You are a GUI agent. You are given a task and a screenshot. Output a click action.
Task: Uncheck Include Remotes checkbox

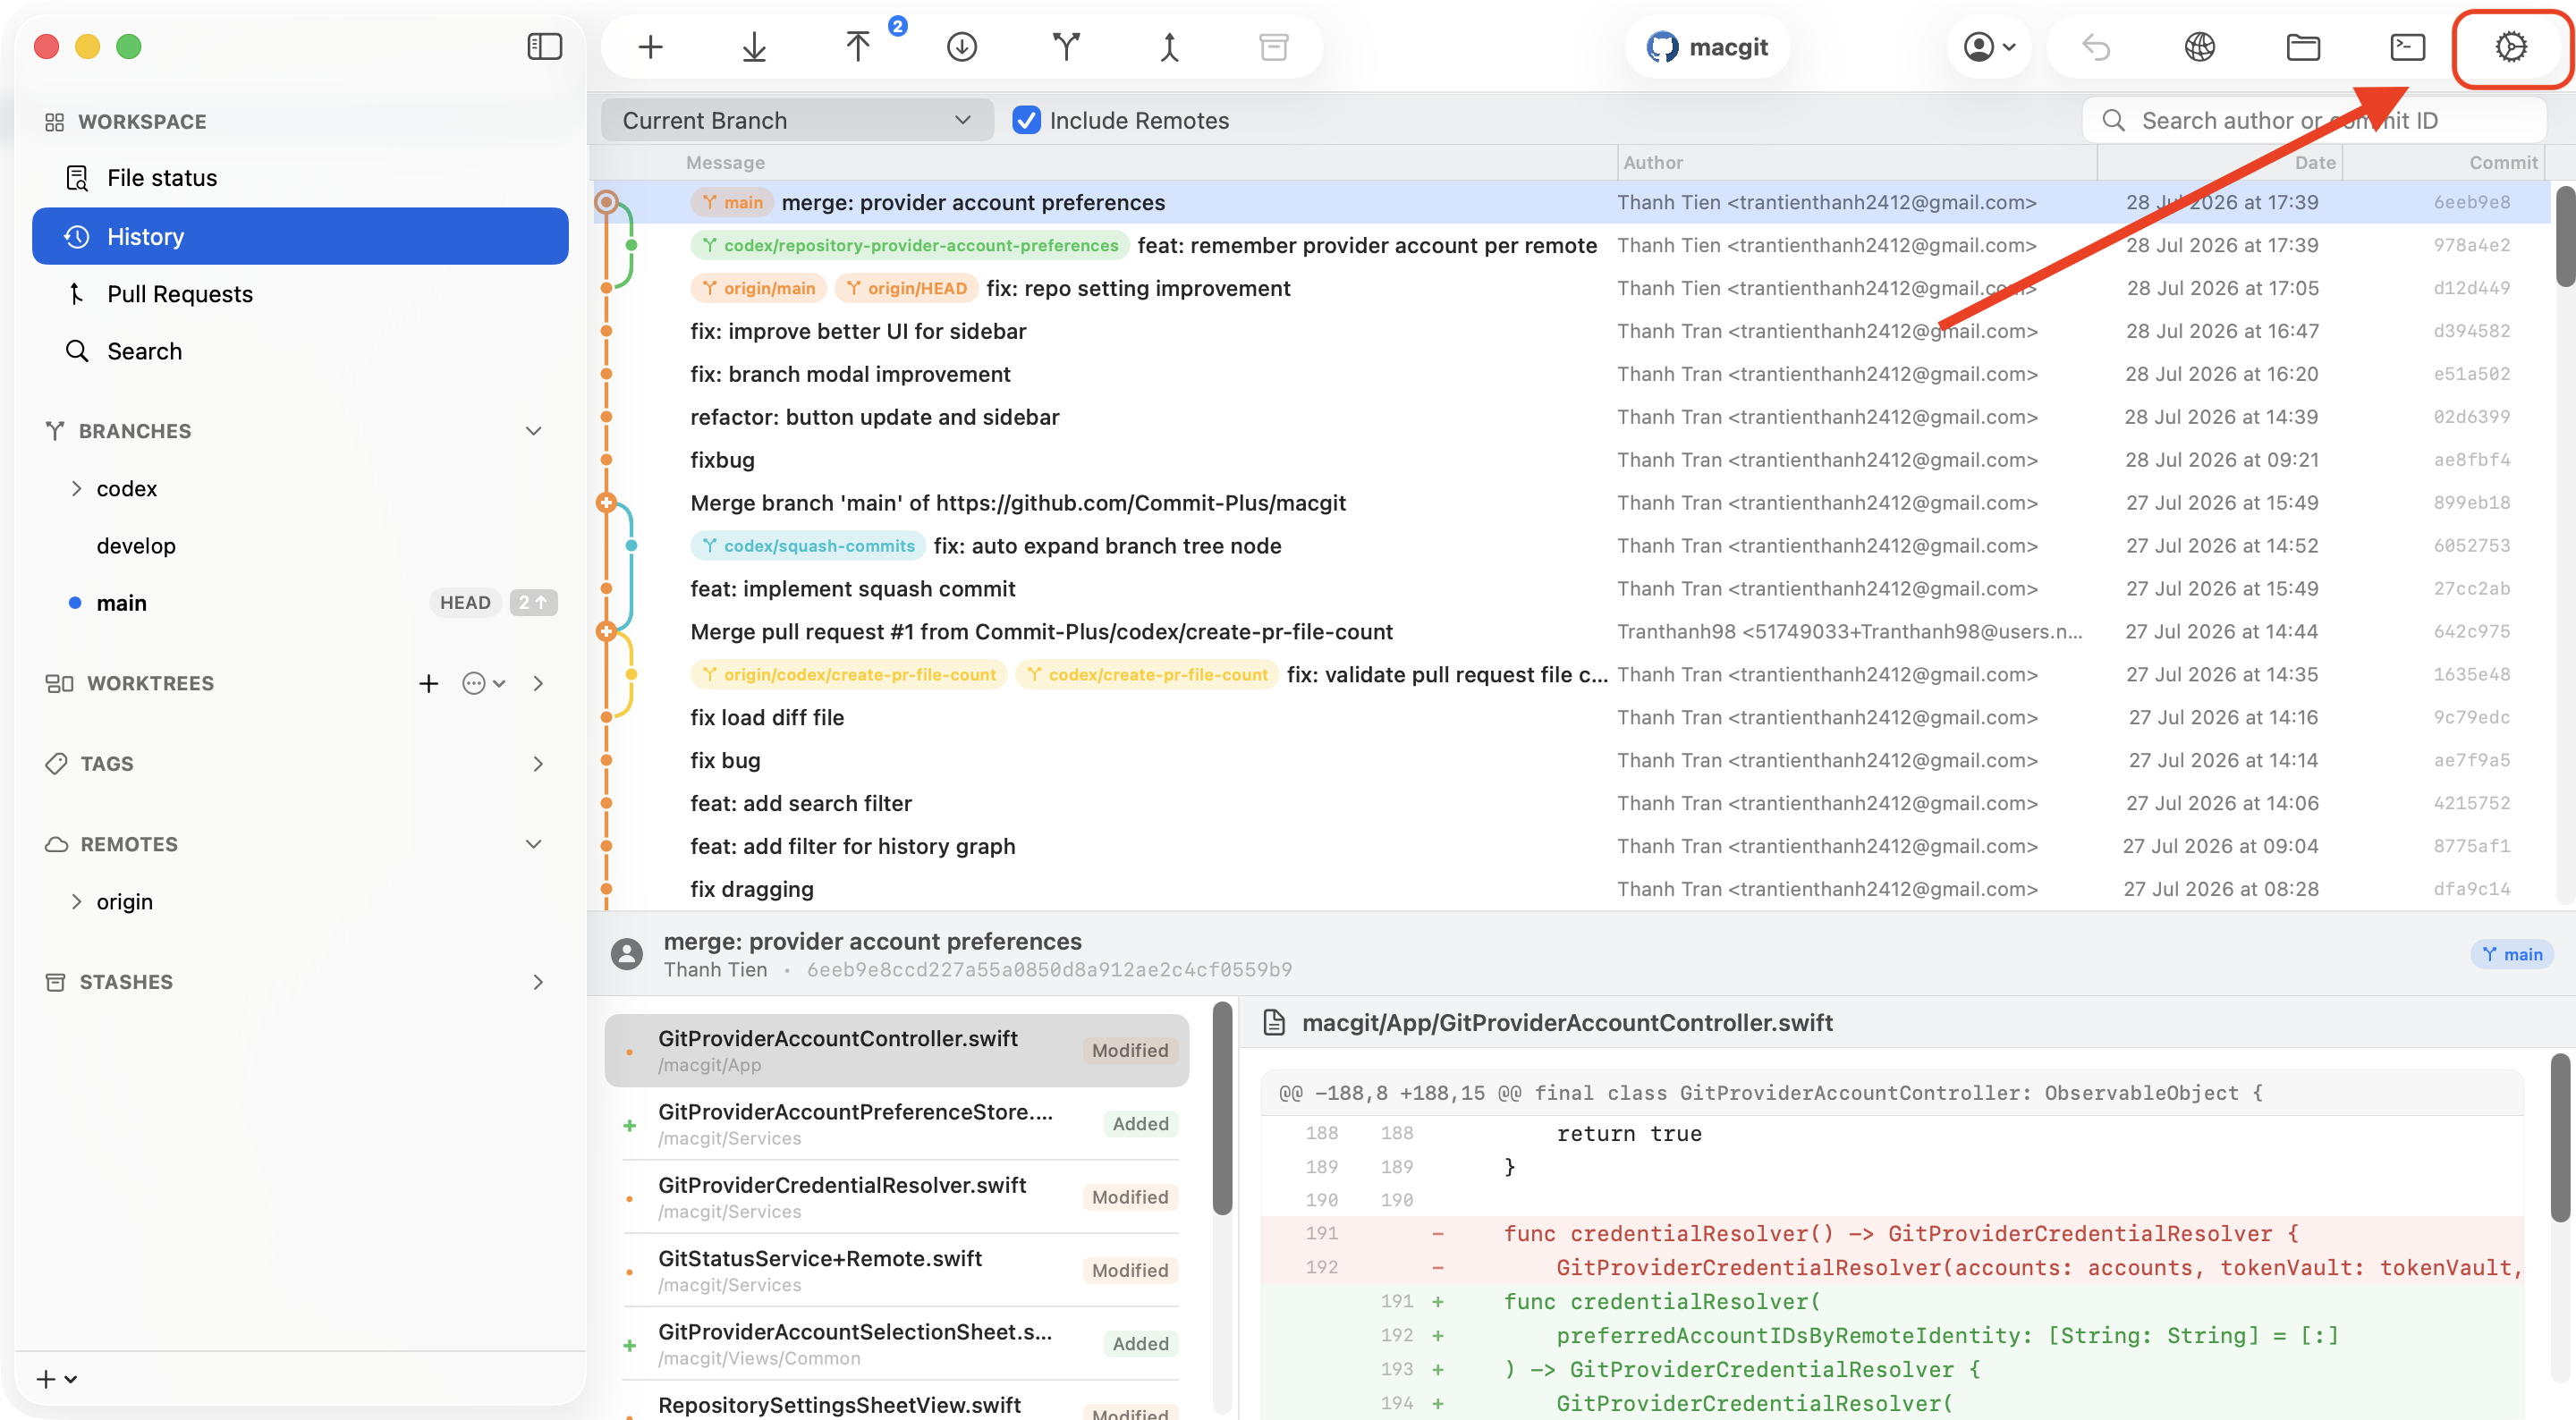click(1026, 120)
